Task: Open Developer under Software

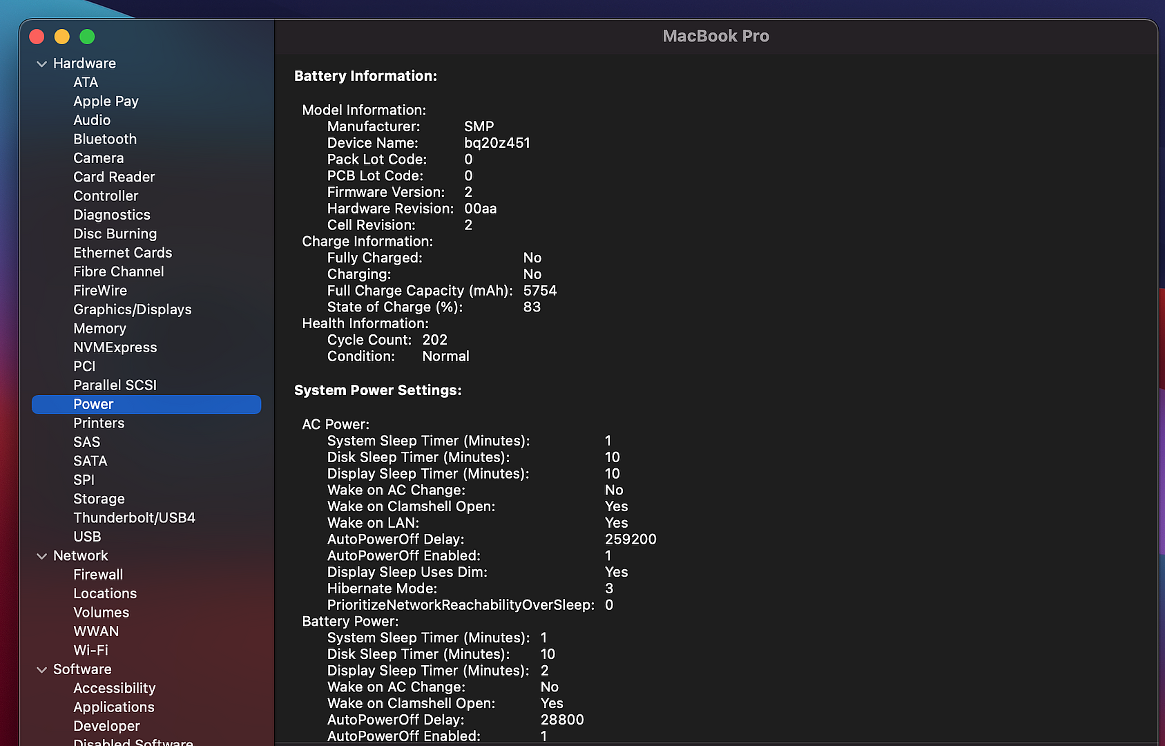Action: pos(106,726)
